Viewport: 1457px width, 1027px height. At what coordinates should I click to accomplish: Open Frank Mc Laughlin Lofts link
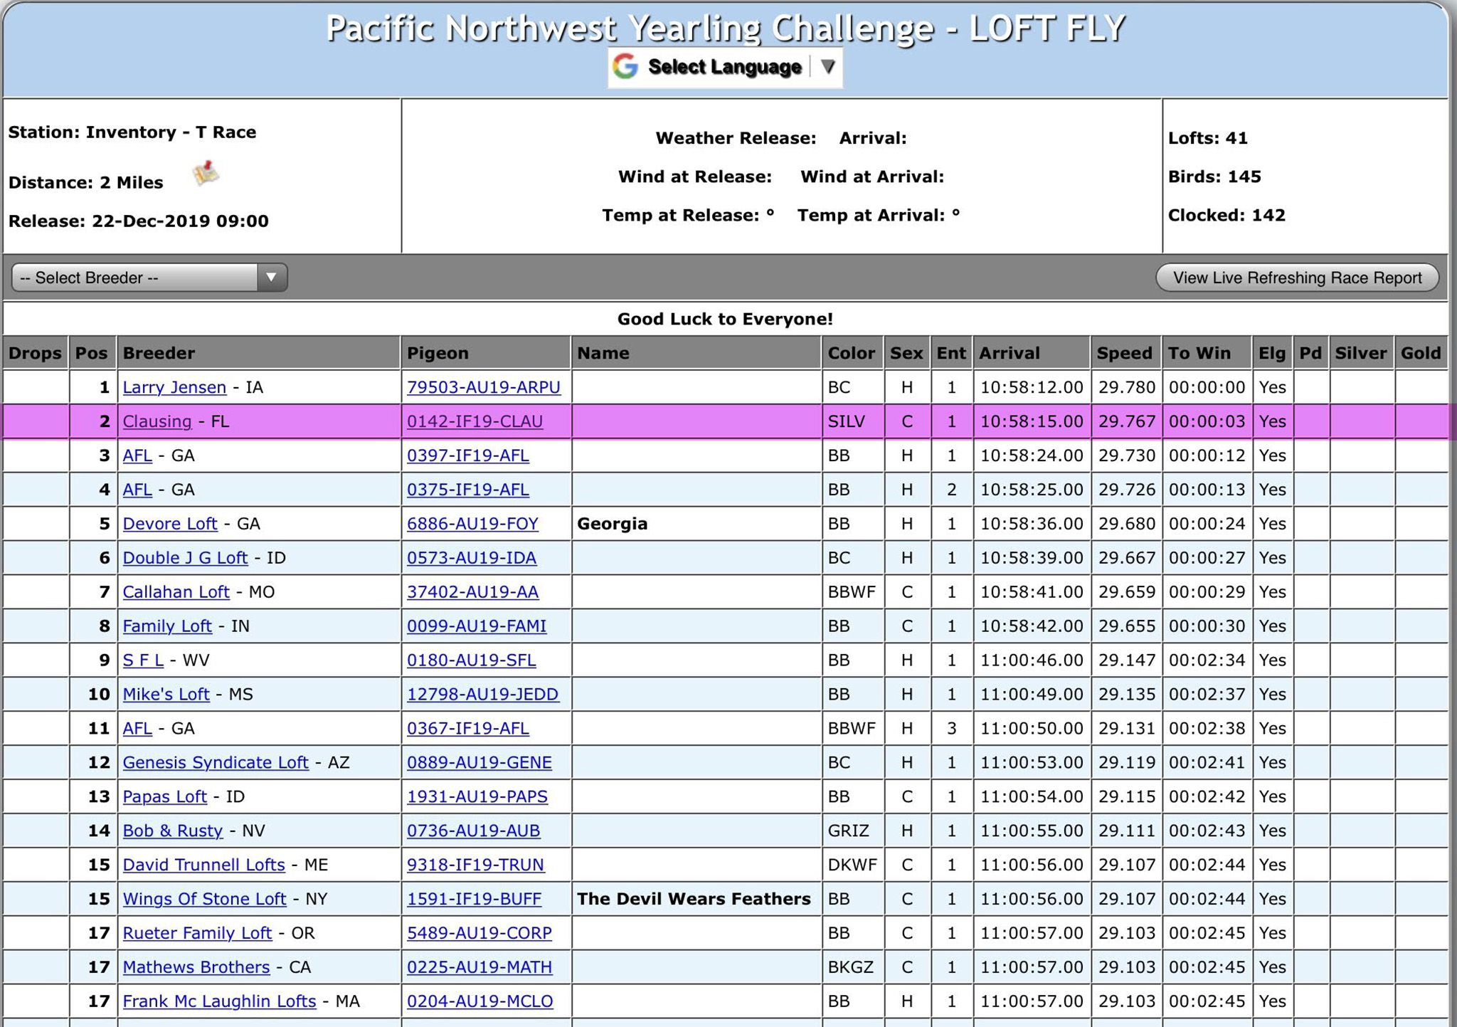pyautogui.click(x=219, y=1001)
